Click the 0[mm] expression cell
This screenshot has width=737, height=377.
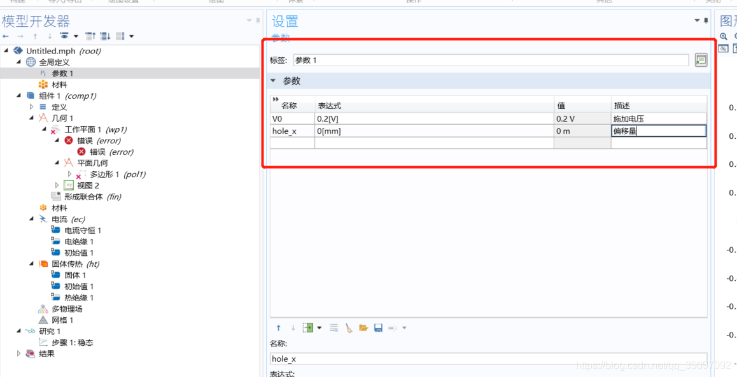point(434,131)
